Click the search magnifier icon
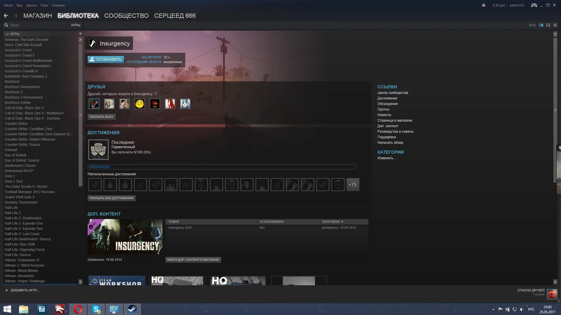This screenshot has width=561, height=315. click(6, 25)
